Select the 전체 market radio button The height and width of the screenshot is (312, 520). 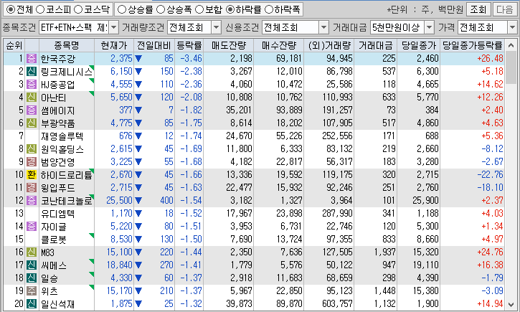pyautogui.click(x=11, y=9)
